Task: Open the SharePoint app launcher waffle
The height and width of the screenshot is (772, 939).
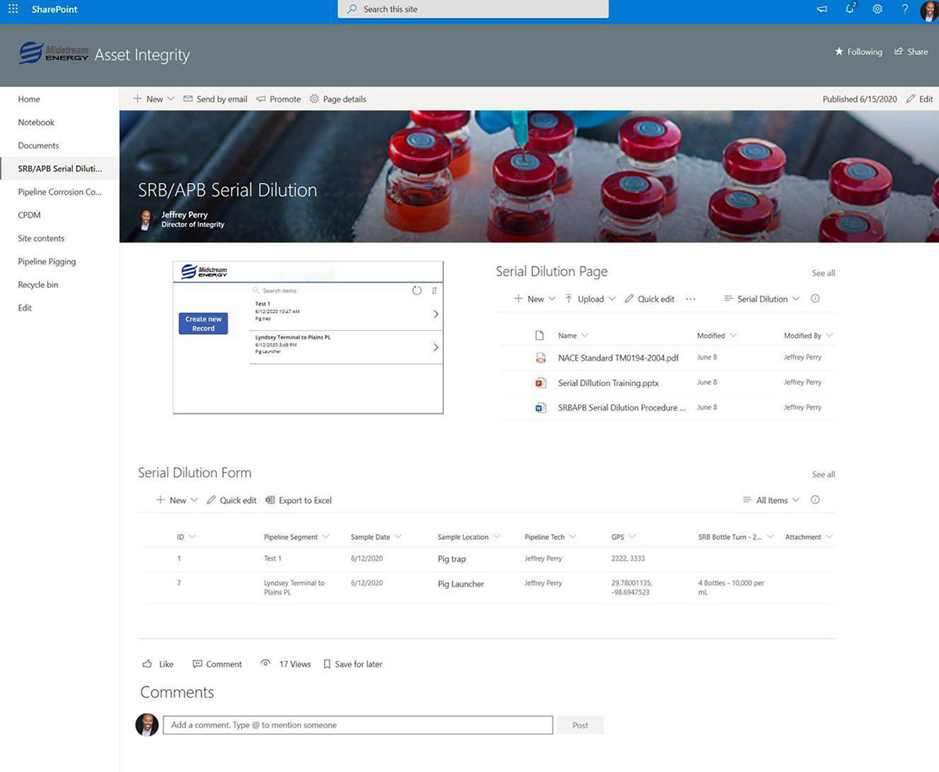Action: 13,9
